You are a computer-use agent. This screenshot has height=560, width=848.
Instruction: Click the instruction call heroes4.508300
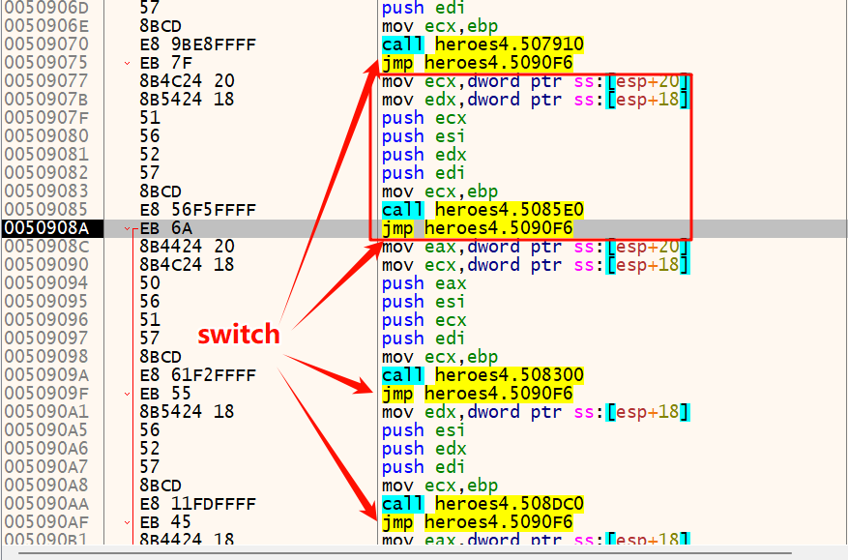[482, 375]
